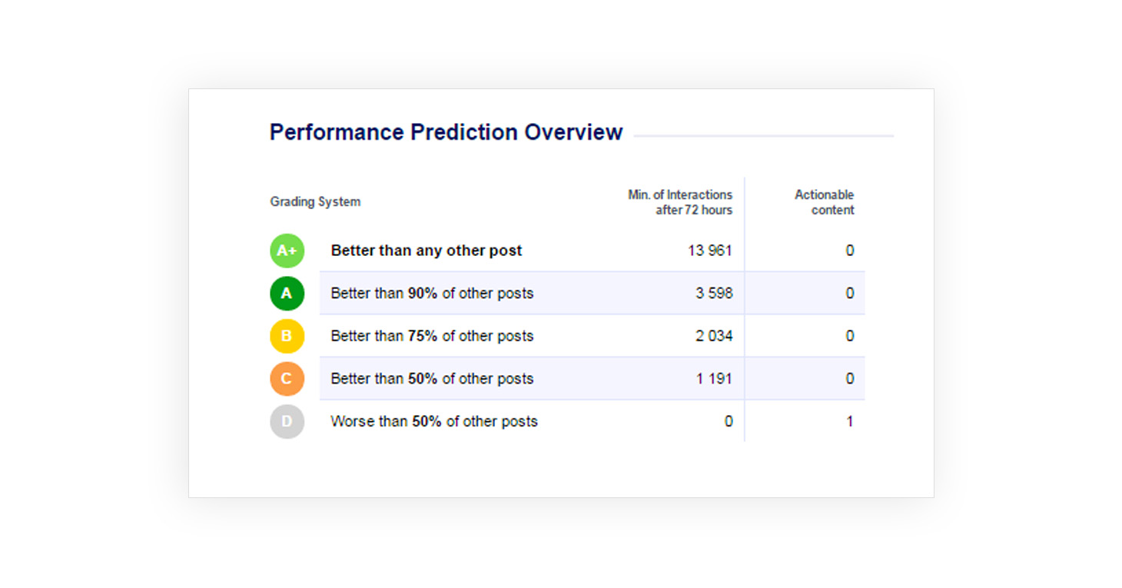The height and width of the screenshot is (588, 1122).
Task: Click the light green A+ grade badge
Action: [x=287, y=251]
